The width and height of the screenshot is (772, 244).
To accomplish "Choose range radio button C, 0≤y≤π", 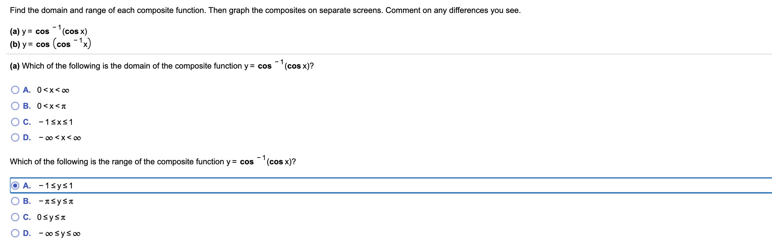I will (15, 217).
